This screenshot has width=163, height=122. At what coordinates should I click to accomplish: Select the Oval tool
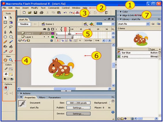(5, 37)
